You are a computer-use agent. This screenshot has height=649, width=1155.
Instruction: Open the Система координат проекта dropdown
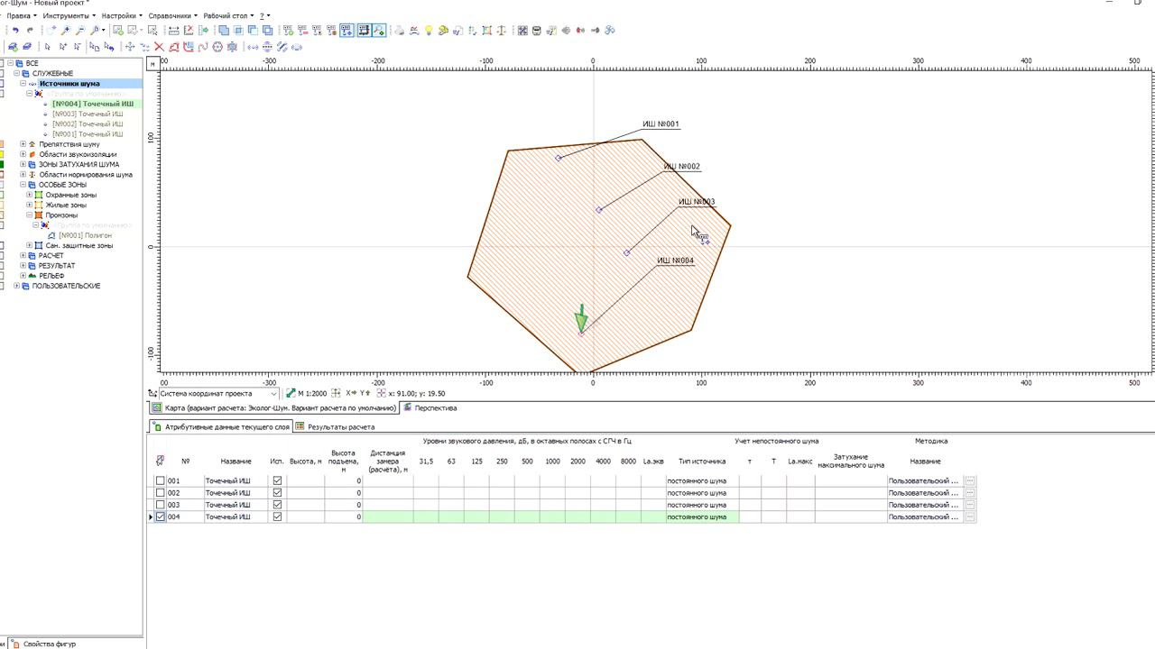pyautogui.click(x=215, y=393)
